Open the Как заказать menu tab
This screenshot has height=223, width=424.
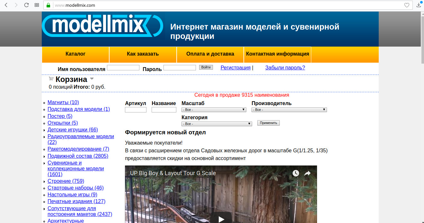point(143,54)
